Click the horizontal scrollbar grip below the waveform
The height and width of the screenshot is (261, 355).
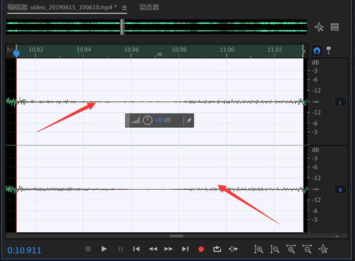coord(176,236)
